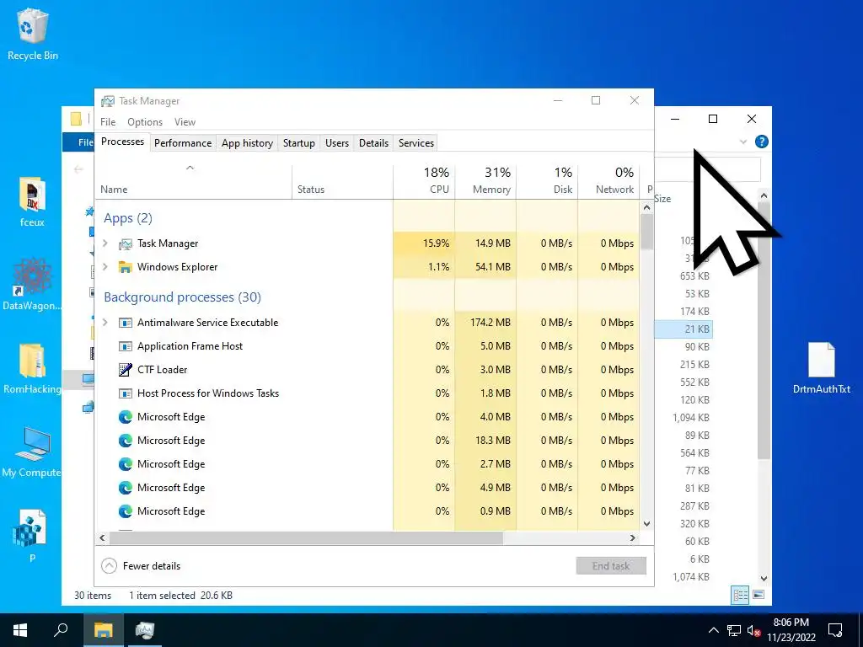The image size is (863, 647).
Task: Click the Edge icon using 18.3 MB
Action: (126, 441)
